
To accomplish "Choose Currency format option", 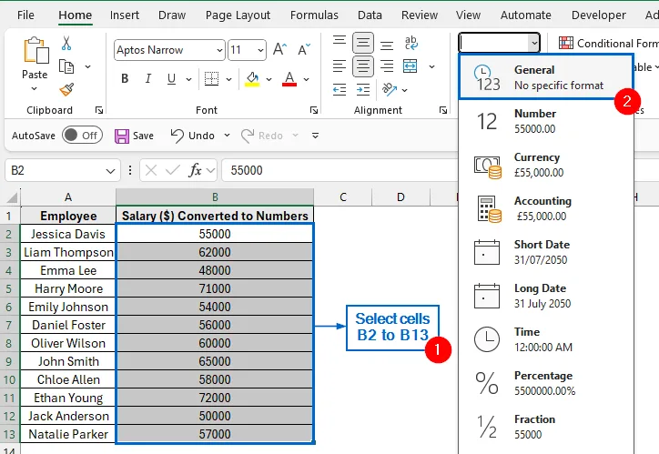I will coord(546,165).
